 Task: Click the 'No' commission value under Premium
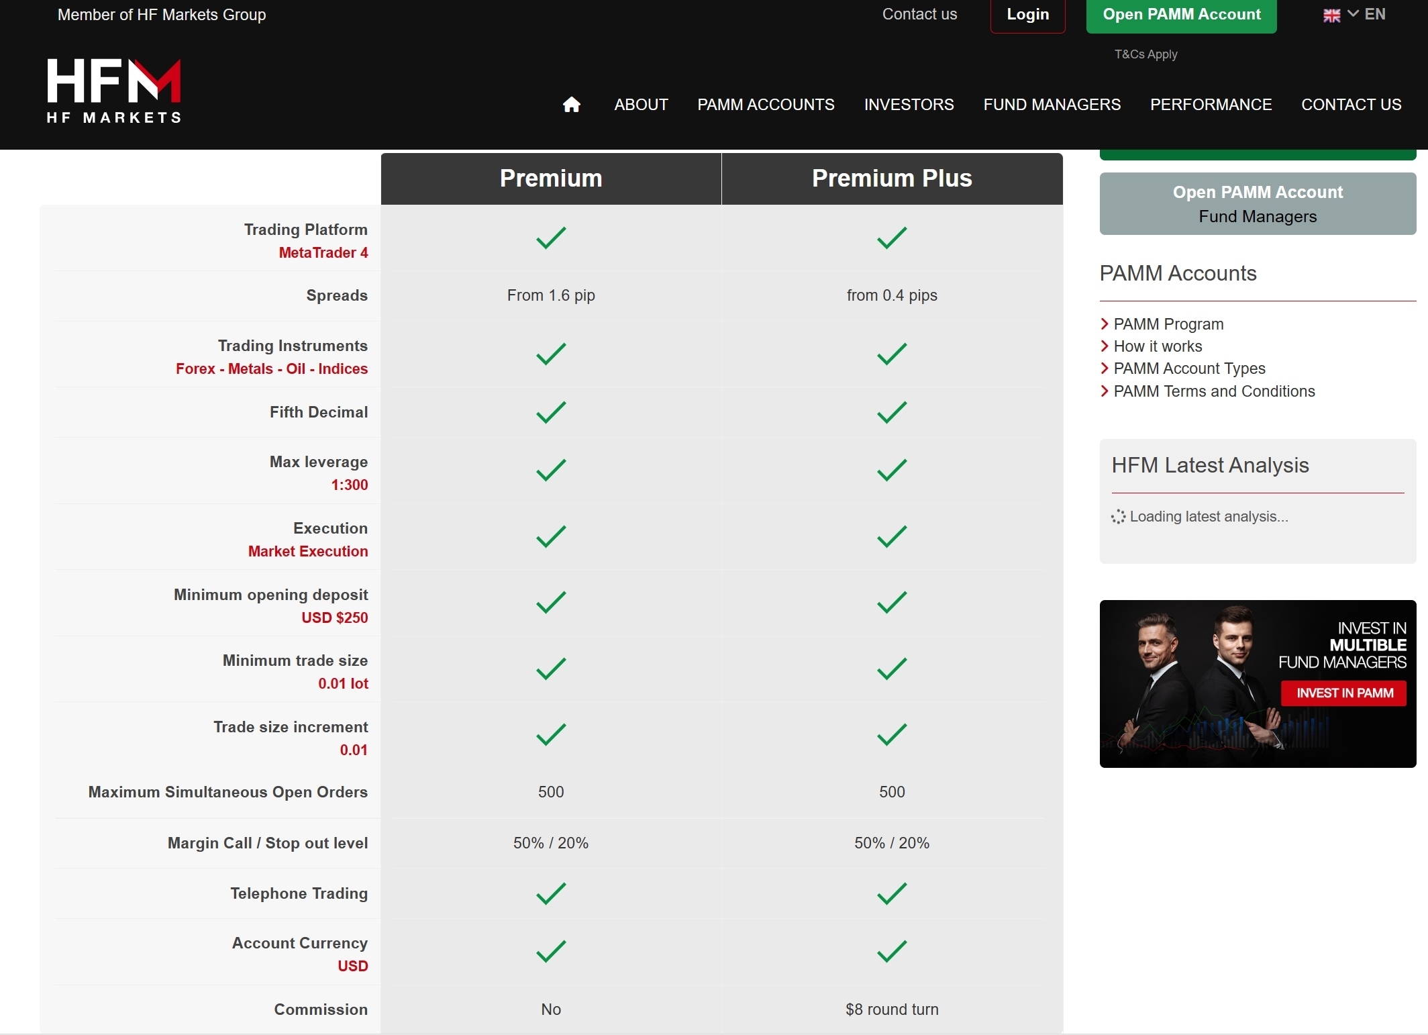pyautogui.click(x=551, y=1009)
